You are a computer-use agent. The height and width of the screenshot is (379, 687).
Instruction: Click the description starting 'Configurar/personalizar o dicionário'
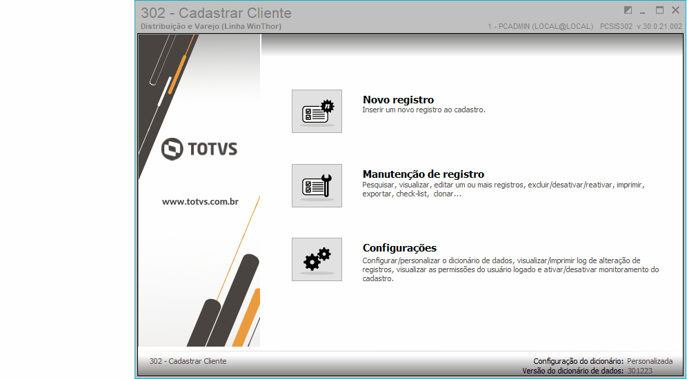(x=510, y=269)
